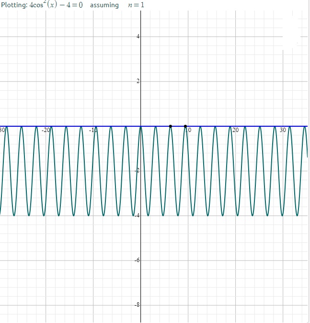
Task: Click the plot equation text 4cos²(x) − 4 = 0
Action: 57,5
